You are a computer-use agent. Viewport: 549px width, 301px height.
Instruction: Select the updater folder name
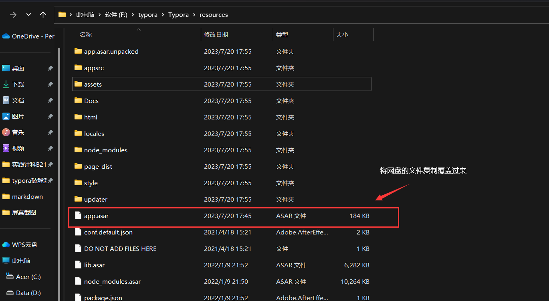coord(96,199)
